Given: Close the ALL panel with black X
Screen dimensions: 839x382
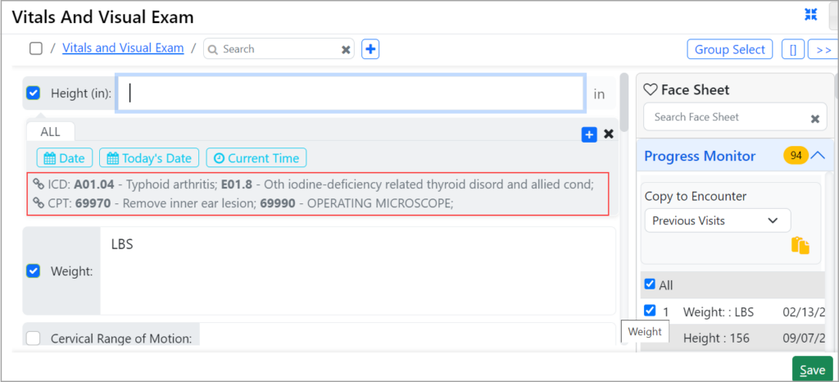Looking at the screenshot, I should [609, 134].
